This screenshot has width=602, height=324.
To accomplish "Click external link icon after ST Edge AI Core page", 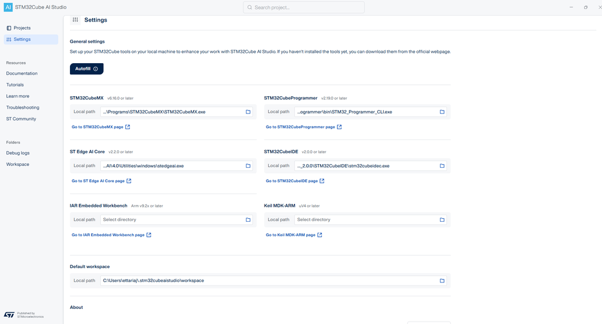I will click(x=129, y=181).
